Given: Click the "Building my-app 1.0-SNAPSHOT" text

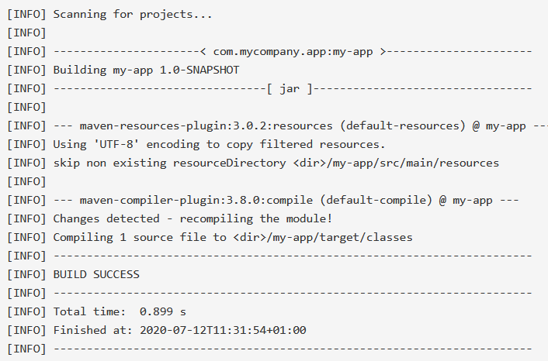Looking at the screenshot, I should click(x=146, y=70).
